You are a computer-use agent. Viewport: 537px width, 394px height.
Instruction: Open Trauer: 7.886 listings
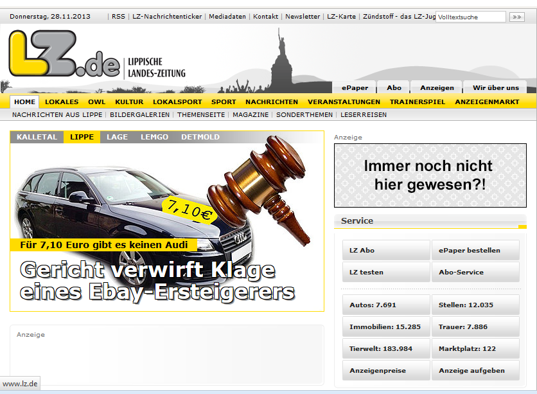point(475,327)
